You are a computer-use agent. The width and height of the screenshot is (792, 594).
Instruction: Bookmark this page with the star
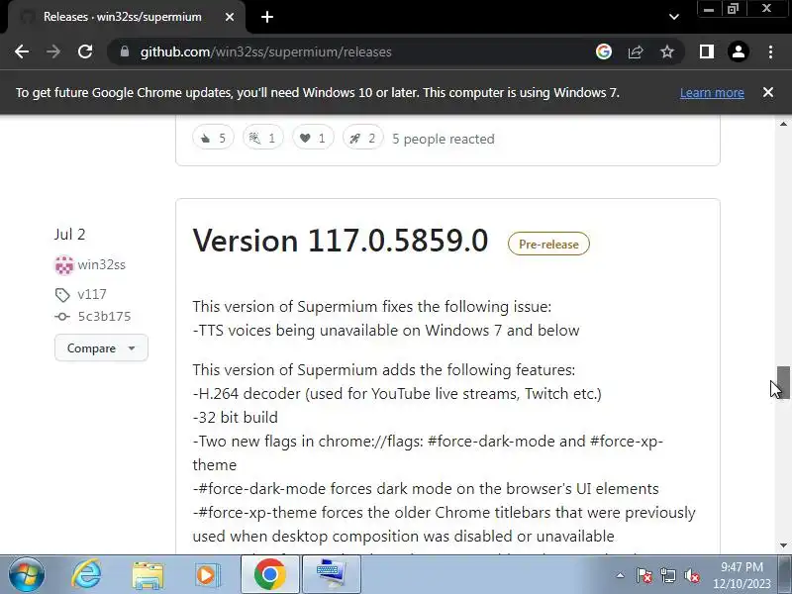click(667, 51)
